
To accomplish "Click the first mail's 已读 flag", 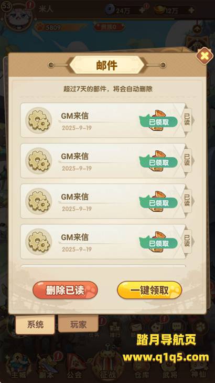I will (x=187, y=120).
